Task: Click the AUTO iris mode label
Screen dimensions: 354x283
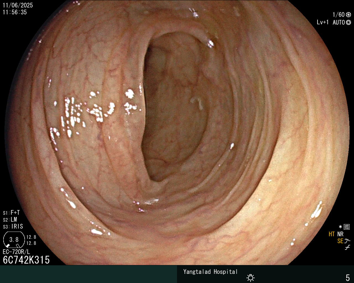Action: 339,22
